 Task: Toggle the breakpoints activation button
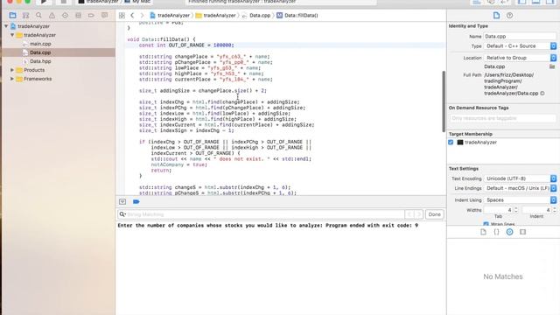point(136,202)
